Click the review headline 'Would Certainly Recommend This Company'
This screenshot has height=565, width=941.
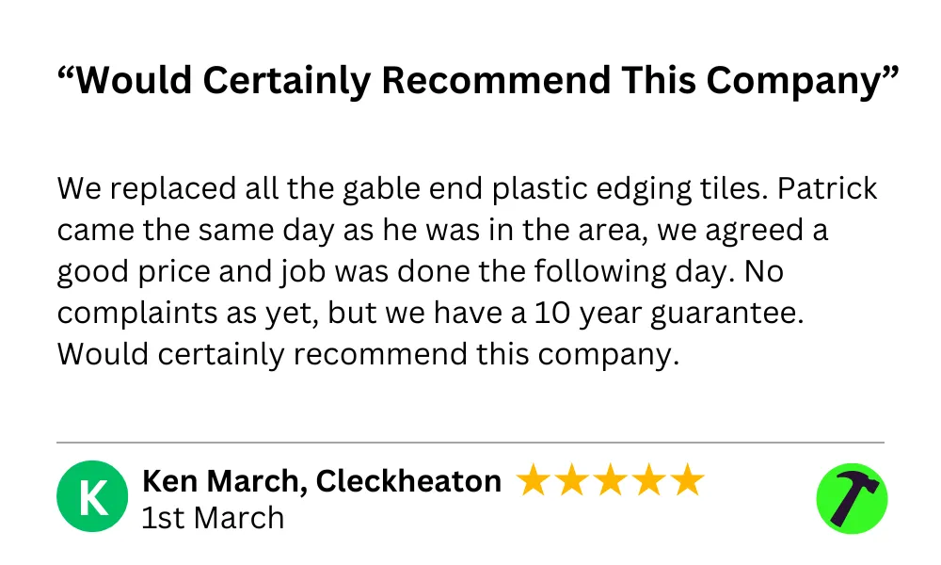tap(478, 82)
